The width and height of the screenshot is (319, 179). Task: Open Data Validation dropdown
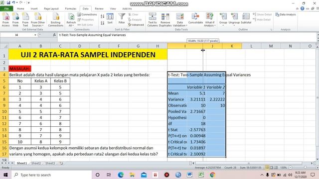coord(180,20)
